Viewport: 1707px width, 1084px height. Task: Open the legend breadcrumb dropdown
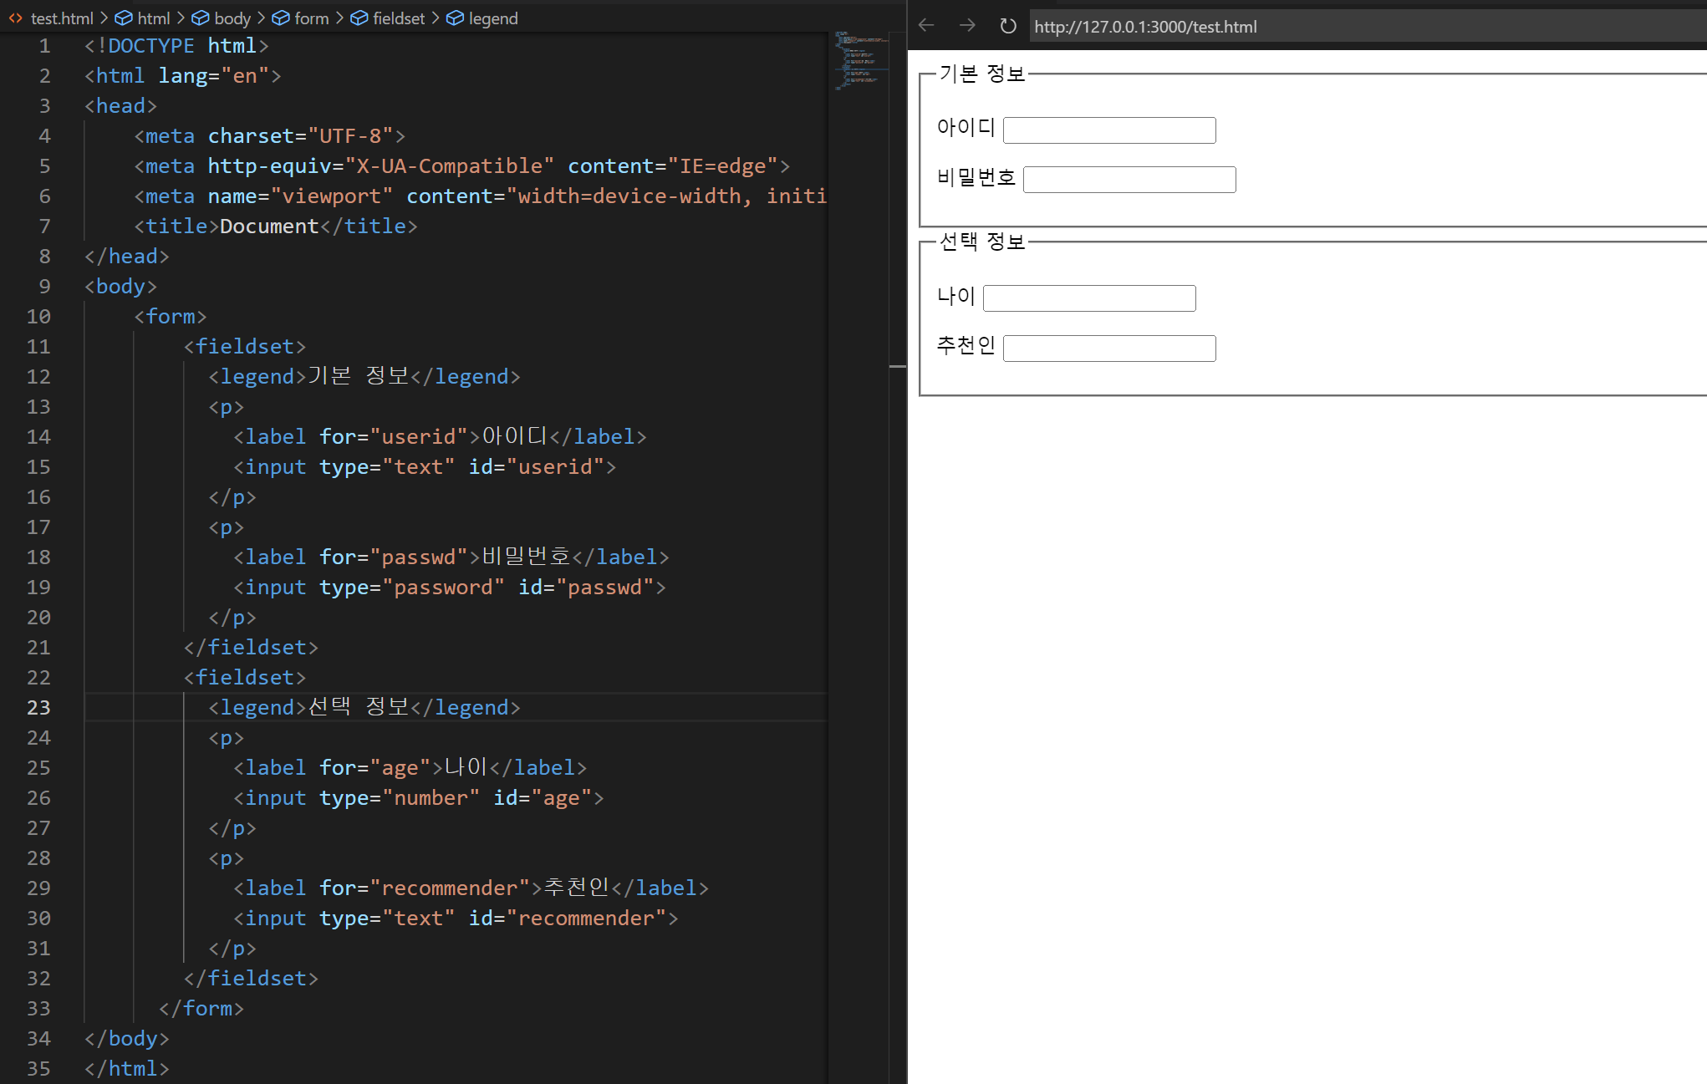[492, 18]
